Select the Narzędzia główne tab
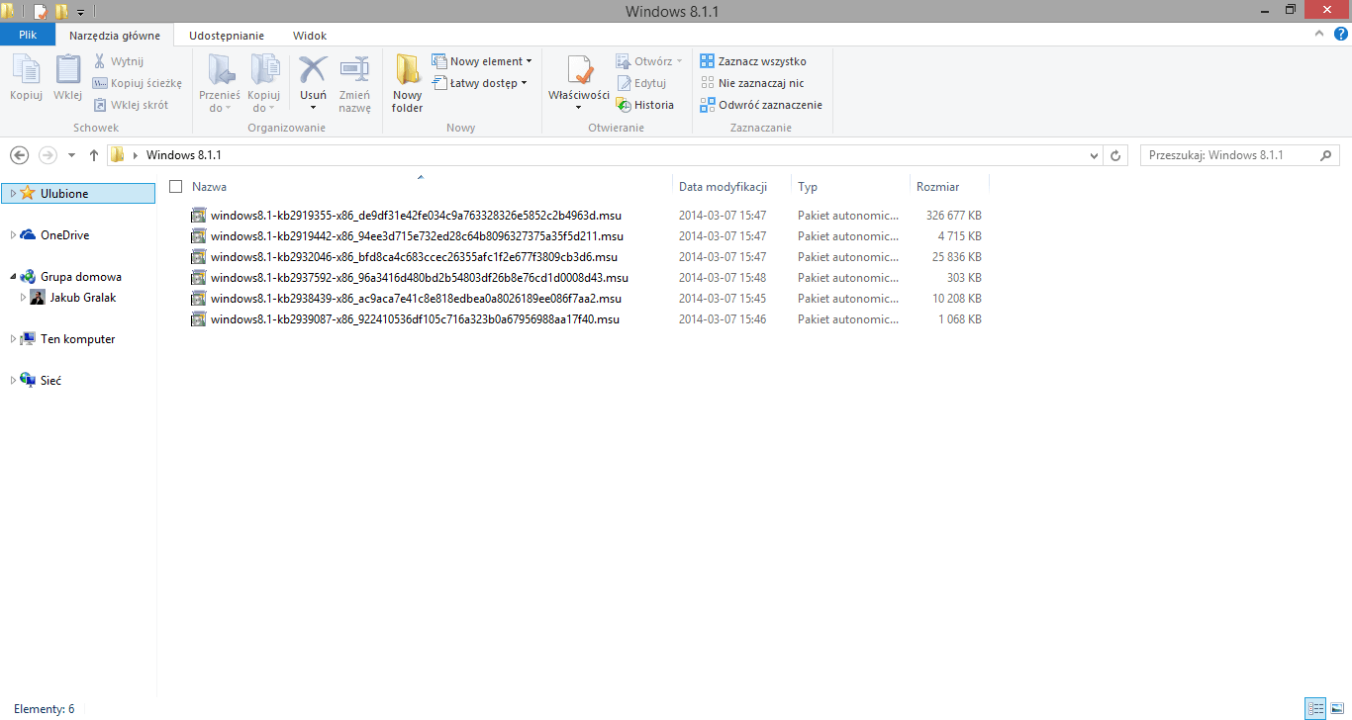1352x720 pixels. (x=115, y=35)
